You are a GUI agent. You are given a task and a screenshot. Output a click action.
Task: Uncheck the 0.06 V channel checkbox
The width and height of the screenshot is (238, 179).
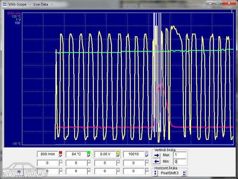(x=118, y=156)
